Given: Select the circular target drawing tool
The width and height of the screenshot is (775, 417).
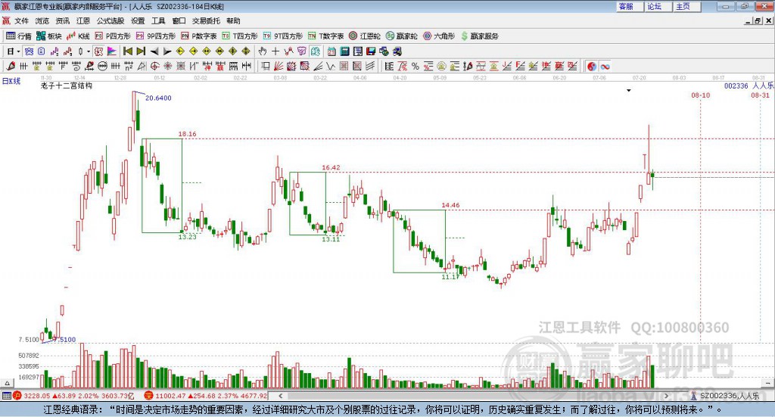Looking at the screenshot, I should coord(154,66).
